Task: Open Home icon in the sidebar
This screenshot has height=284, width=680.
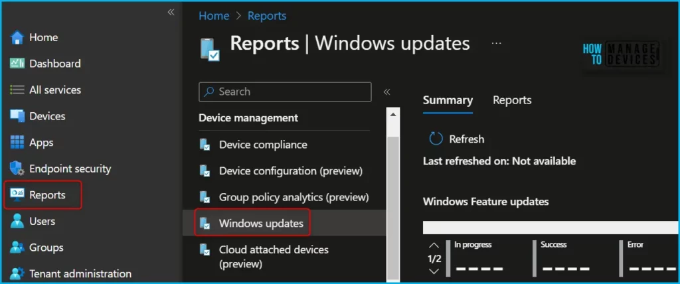Action: pyautogui.click(x=17, y=38)
